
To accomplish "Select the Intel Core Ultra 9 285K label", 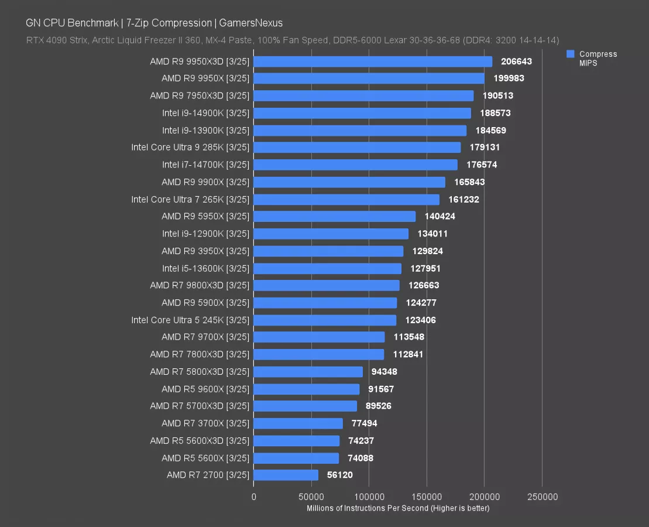I will [190, 148].
